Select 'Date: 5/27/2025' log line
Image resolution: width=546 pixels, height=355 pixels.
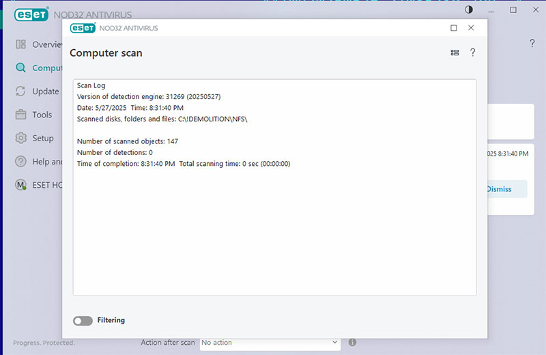(130, 108)
